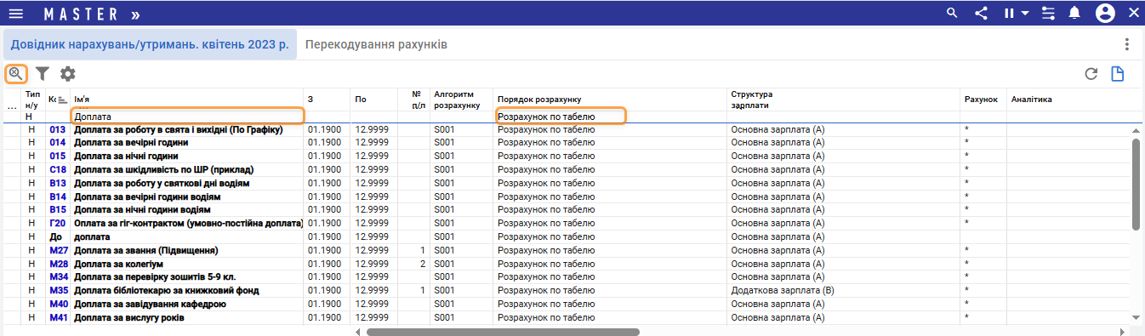Image resolution: width=1145 pixels, height=336 pixels.
Task: Open search in the top bar
Action: point(952,13)
